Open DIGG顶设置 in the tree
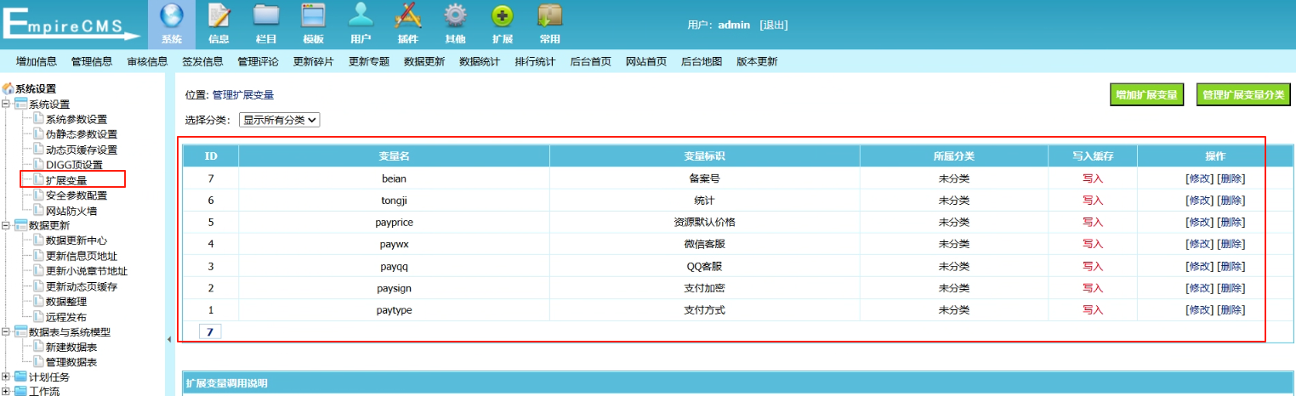 [x=74, y=165]
